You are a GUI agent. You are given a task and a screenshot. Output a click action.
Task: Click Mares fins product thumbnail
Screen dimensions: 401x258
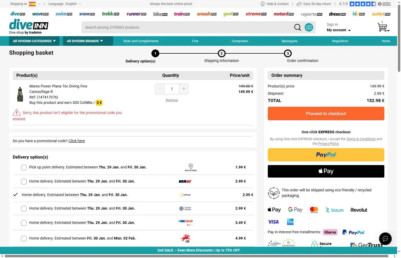click(x=20, y=94)
